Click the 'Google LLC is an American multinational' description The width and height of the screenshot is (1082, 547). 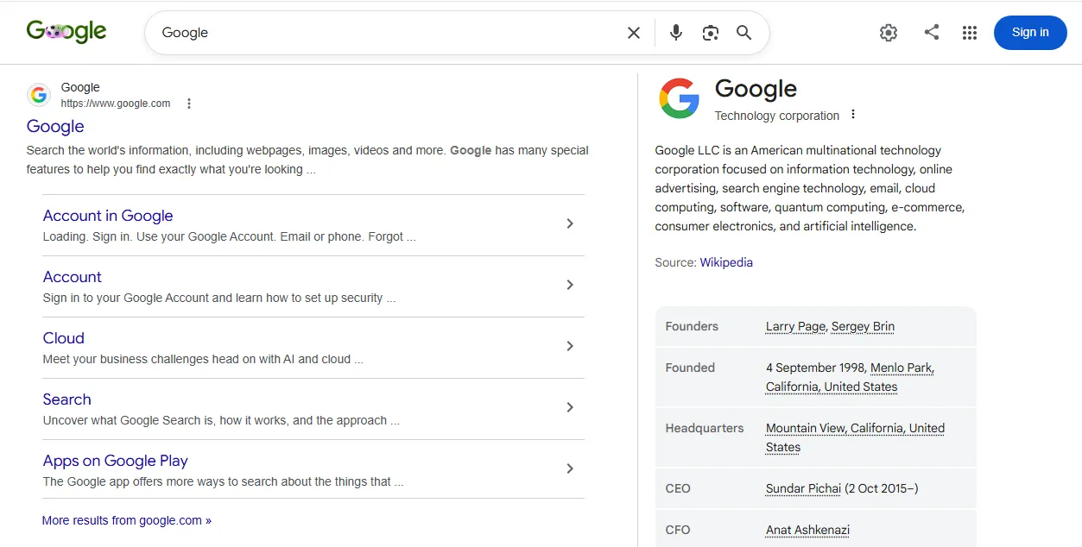click(810, 188)
